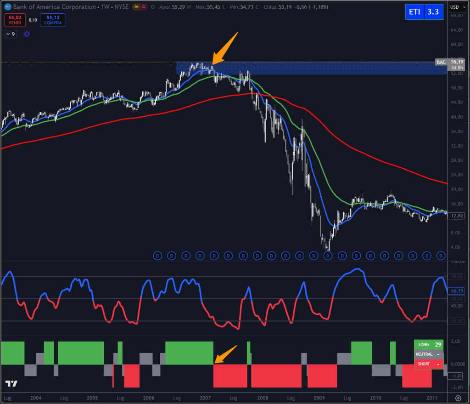Click the purple sync/refresh icon below sell button
470x404 pixels.
27,34
